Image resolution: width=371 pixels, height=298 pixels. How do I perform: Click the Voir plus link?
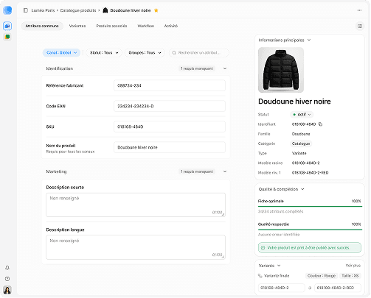click(353, 266)
